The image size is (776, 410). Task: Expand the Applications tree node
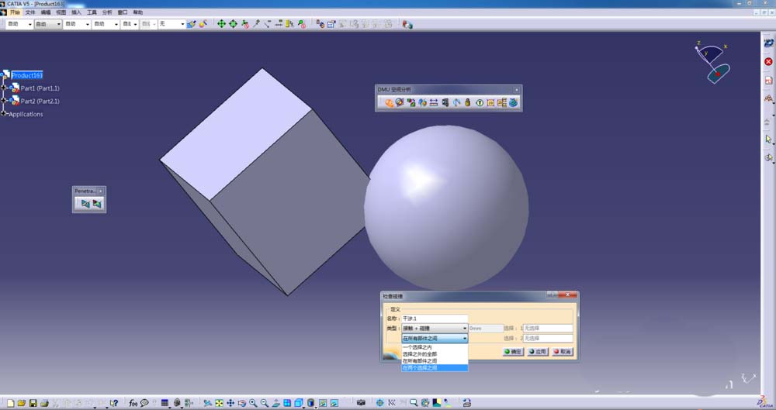point(4,114)
